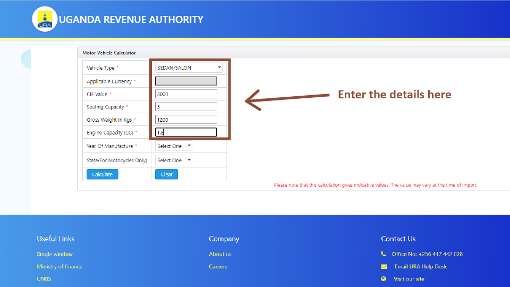Viewport: 510px width, 287px height.
Task: Click the Company footer heading
Action: tap(224, 239)
